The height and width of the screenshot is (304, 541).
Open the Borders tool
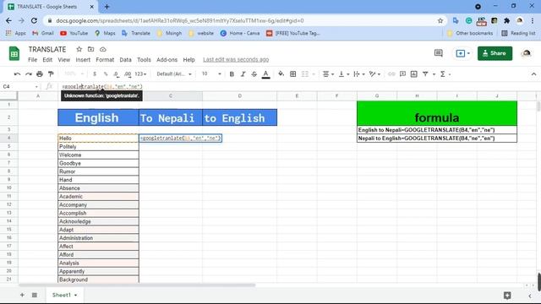293,74
